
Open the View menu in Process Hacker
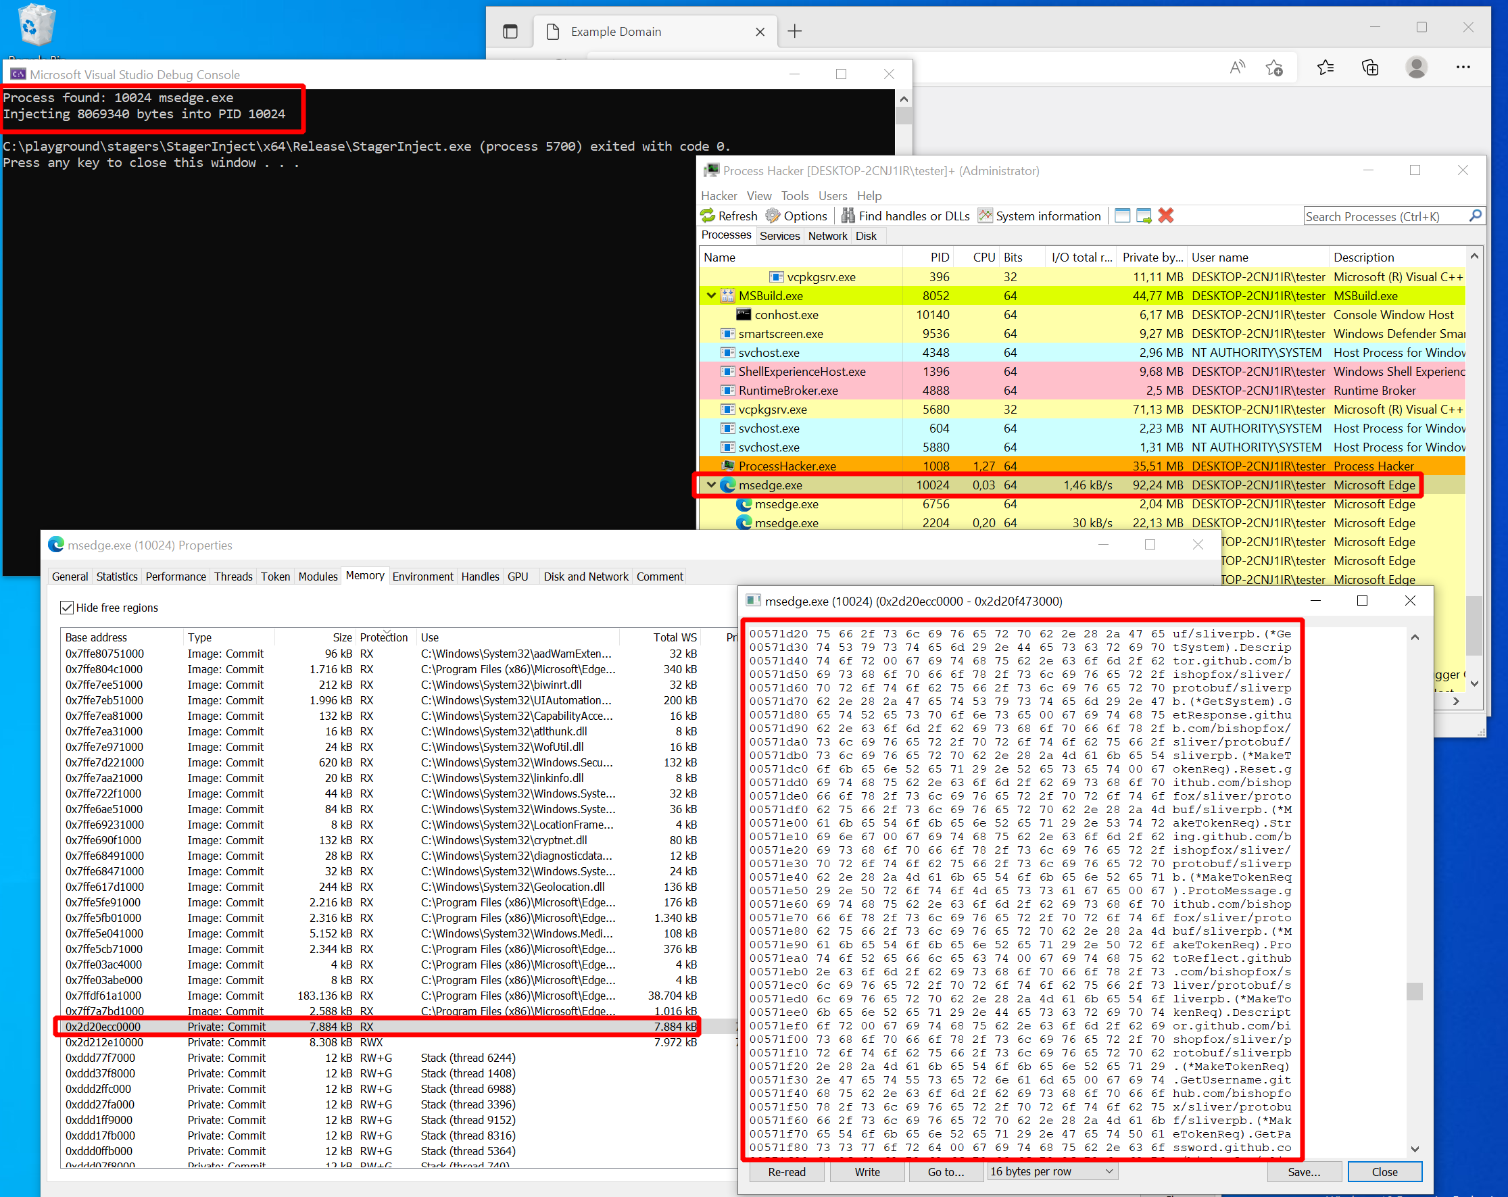(x=759, y=196)
